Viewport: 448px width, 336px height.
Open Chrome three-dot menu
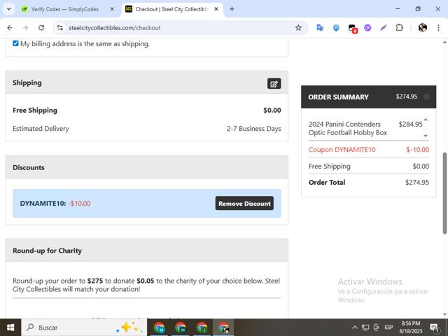pos(438,28)
